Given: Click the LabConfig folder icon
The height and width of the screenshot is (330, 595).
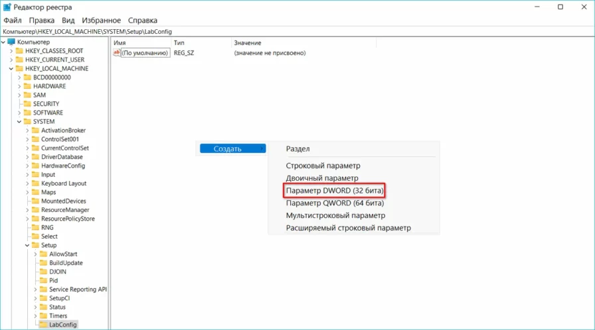Looking at the screenshot, I should (x=43, y=325).
